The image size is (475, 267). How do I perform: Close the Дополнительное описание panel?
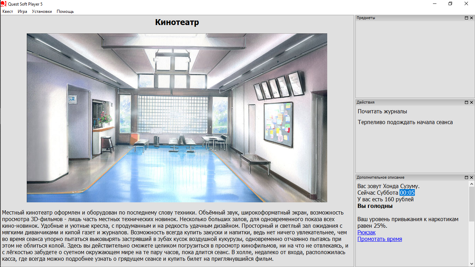pos(472,177)
